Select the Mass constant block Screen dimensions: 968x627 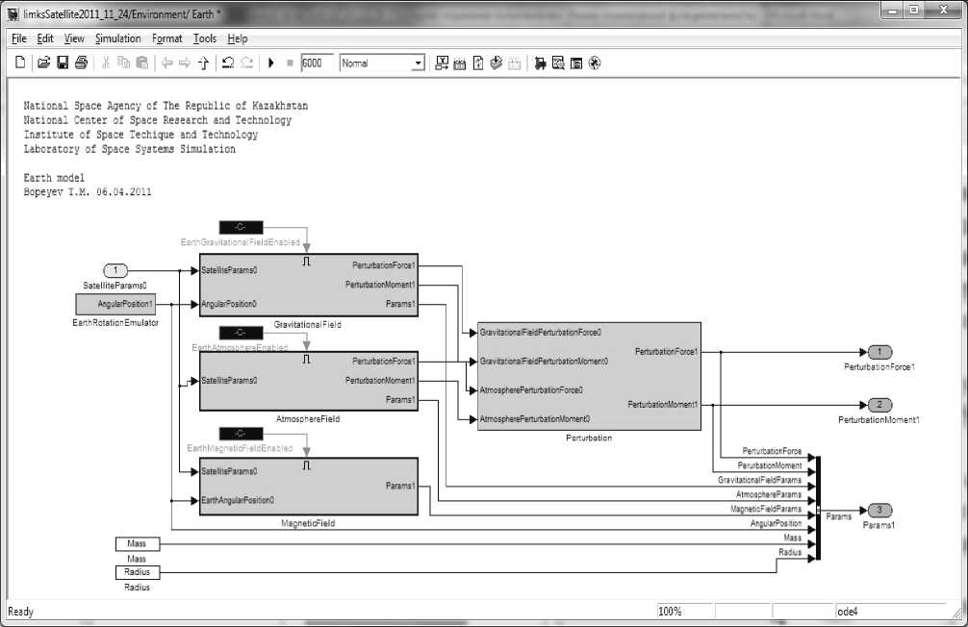[137, 543]
